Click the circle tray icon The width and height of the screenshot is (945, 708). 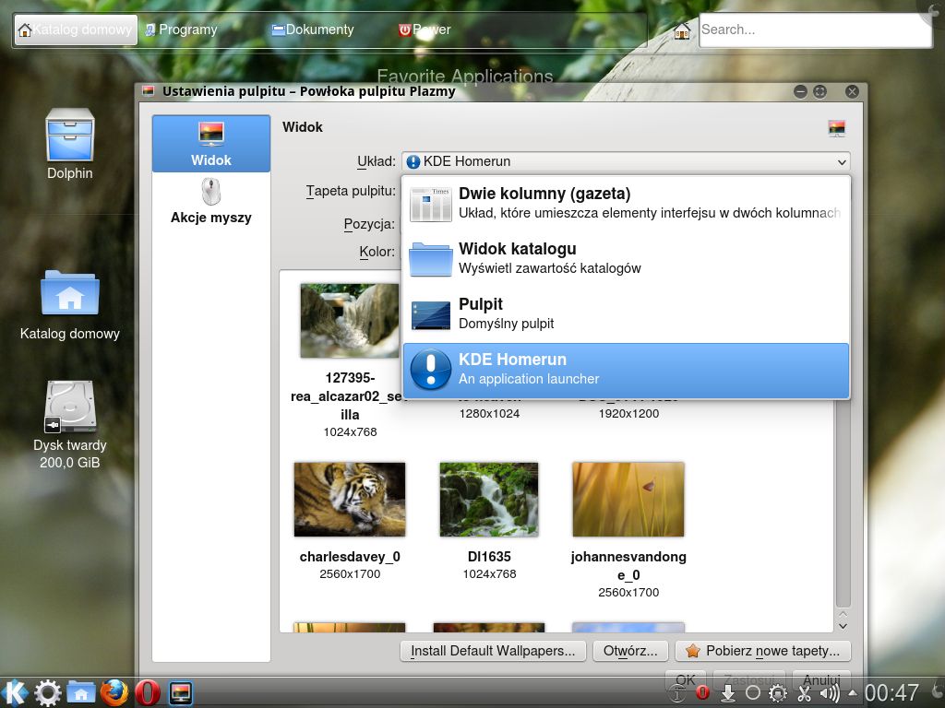[753, 693]
